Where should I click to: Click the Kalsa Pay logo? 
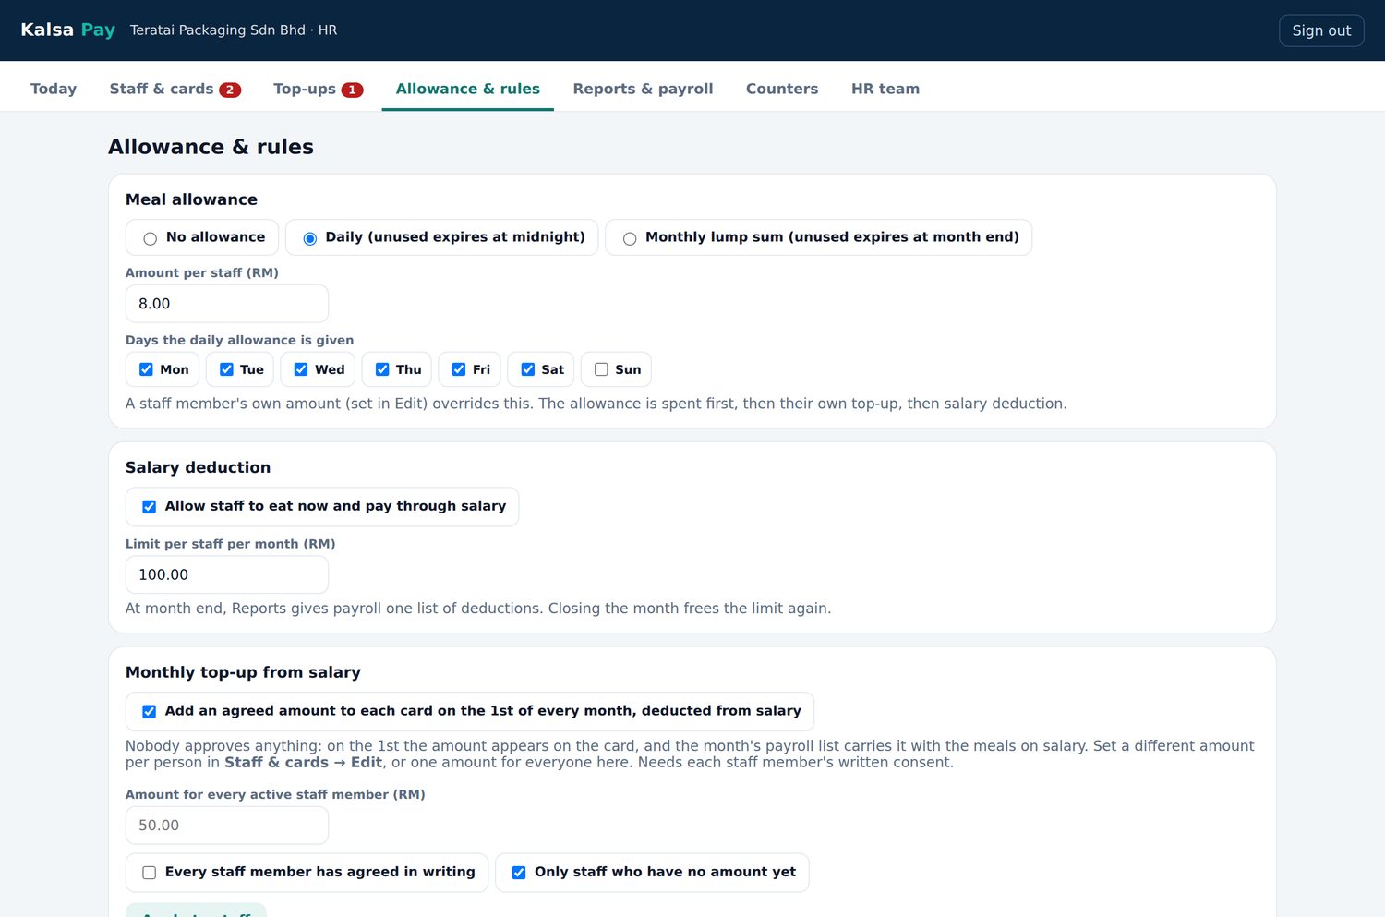[x=67, y=30]
